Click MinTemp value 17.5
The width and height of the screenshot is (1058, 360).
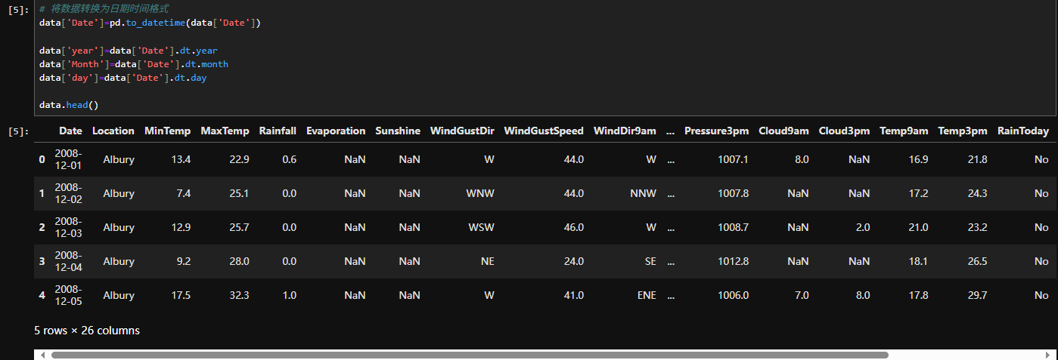(x=181, y=295)
